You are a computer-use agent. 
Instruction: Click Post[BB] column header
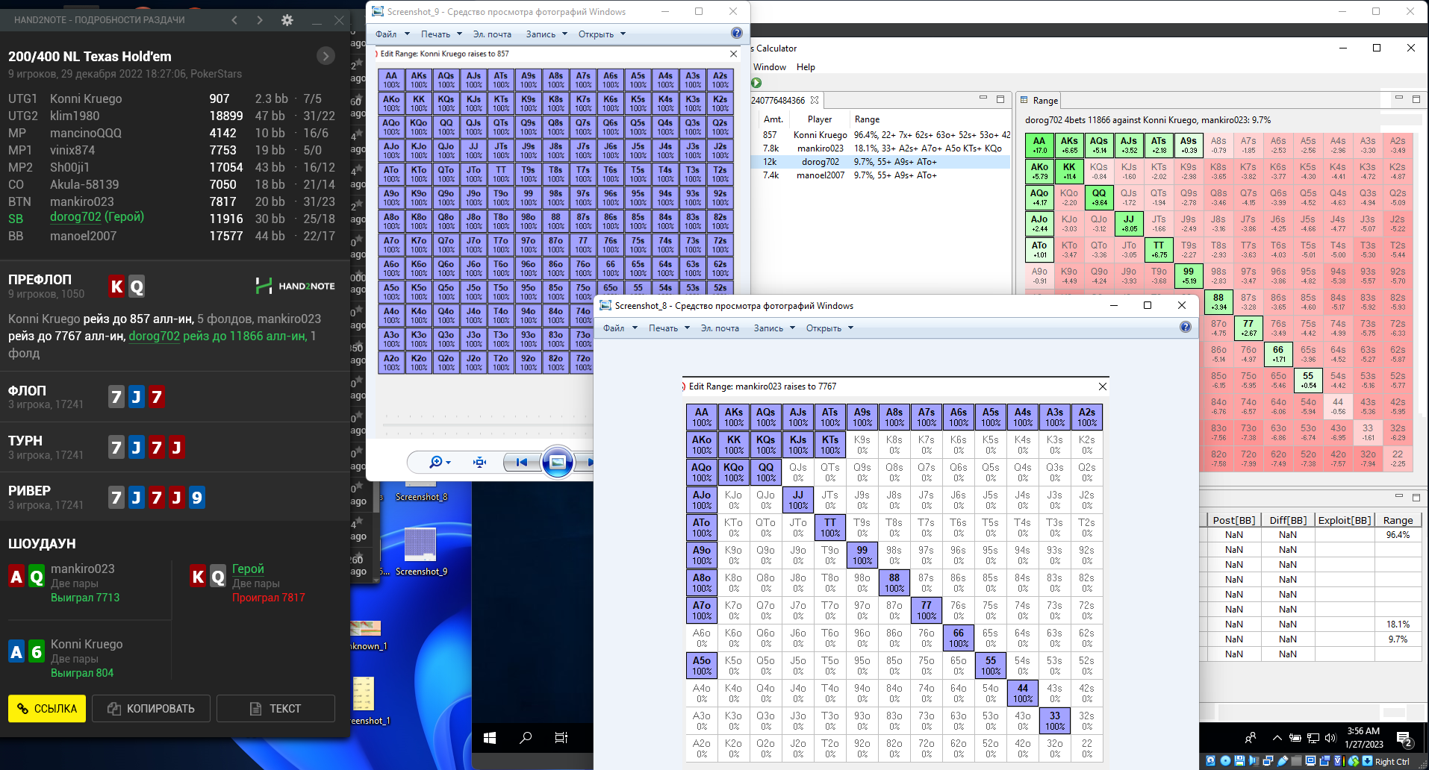(1234, 520)
